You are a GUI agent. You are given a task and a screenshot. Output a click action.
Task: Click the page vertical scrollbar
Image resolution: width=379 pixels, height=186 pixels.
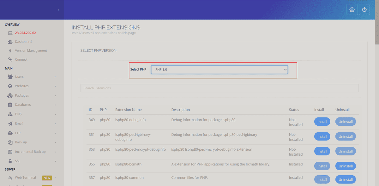tap(377, 22)
